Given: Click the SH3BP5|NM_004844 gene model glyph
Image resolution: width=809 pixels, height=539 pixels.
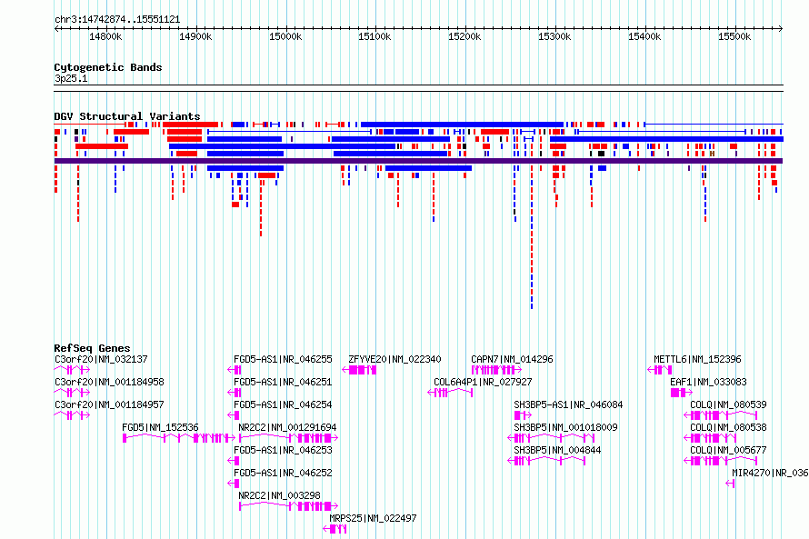Looking at the screenshot, I should tap(546, 461).
